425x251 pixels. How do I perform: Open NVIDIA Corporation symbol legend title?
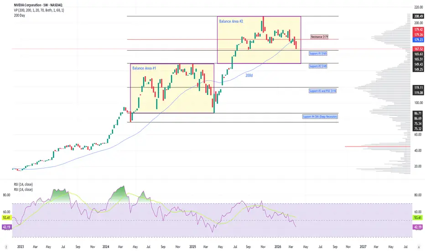click(x=38, y=5)
